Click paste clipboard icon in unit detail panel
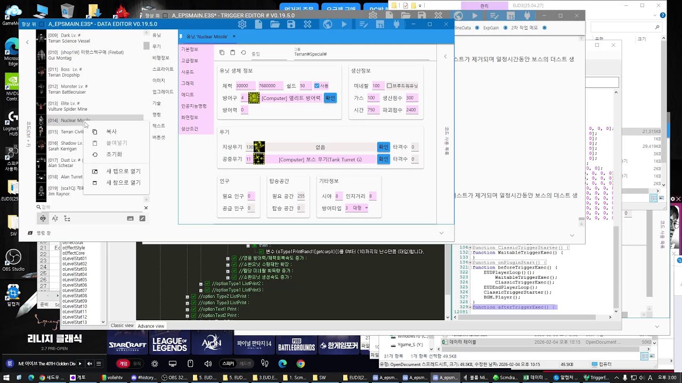 click(x=232, y=53)
